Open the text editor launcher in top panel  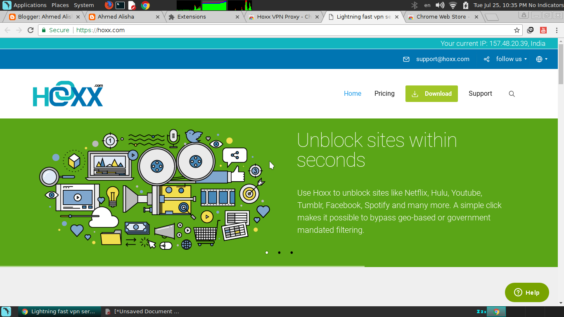[x=132, y=5]
